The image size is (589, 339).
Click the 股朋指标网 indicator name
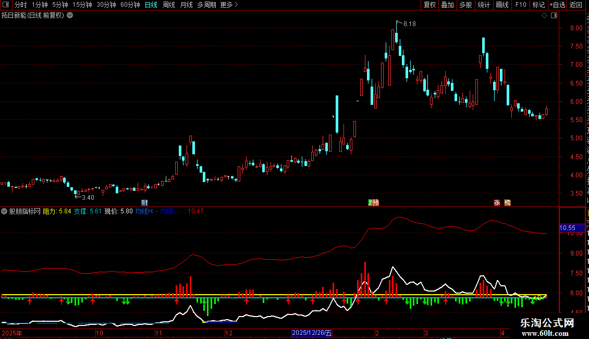pos(25,211)
